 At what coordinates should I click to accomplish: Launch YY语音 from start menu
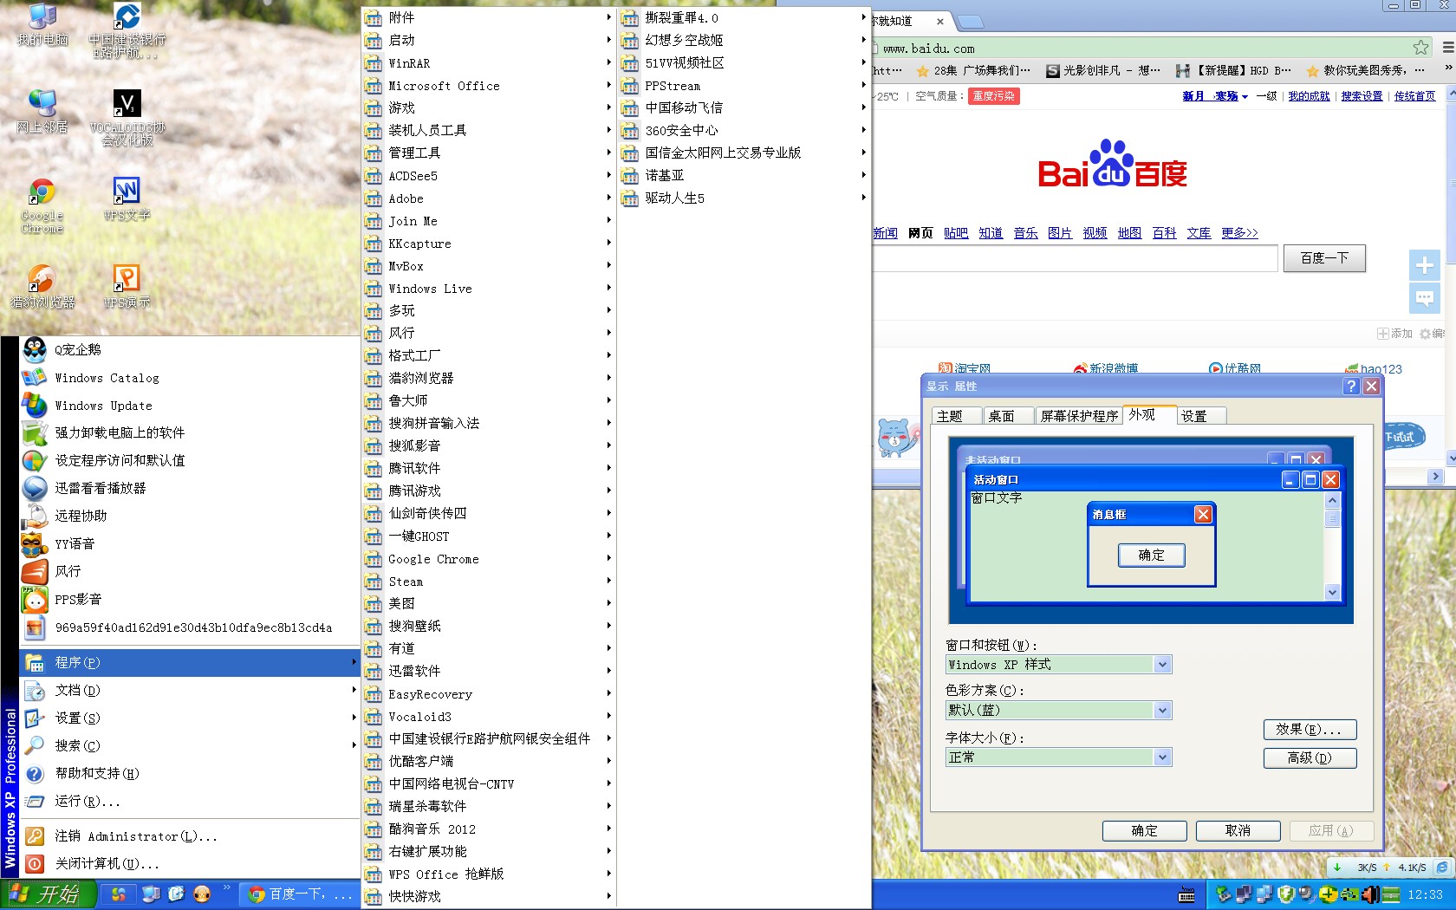point(189,543)
